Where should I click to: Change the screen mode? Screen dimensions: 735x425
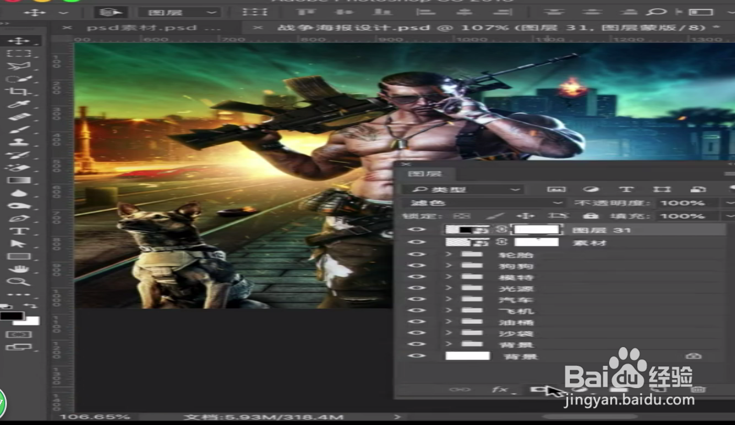pyautogui.click(x=19, y=348)
